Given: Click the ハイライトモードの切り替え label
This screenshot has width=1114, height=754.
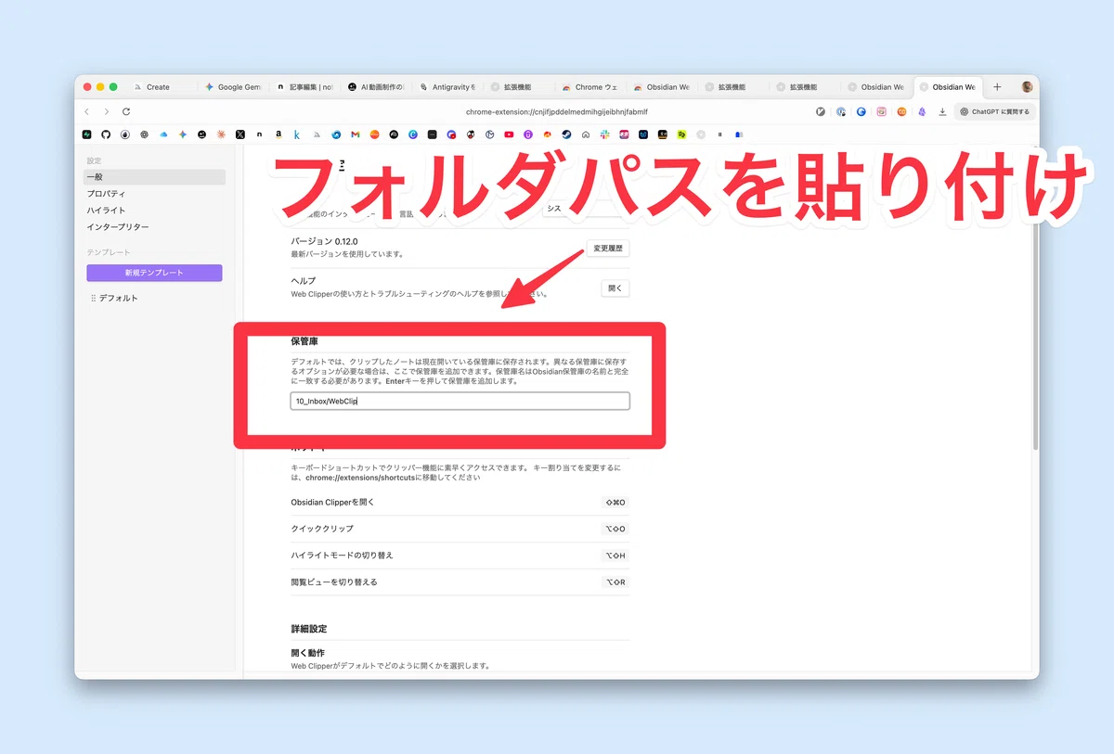Looking at the screenshot, I should 343,556.
